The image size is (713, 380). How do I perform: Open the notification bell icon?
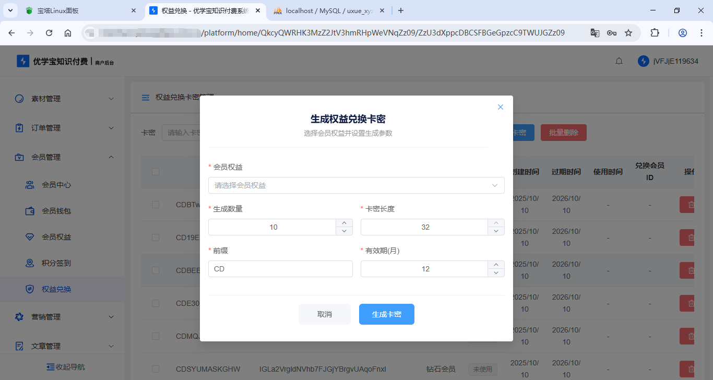pos(619,61)
